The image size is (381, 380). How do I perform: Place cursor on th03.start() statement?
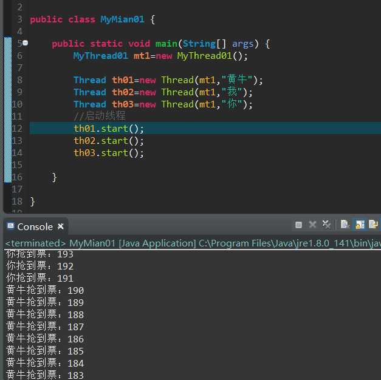109,153
